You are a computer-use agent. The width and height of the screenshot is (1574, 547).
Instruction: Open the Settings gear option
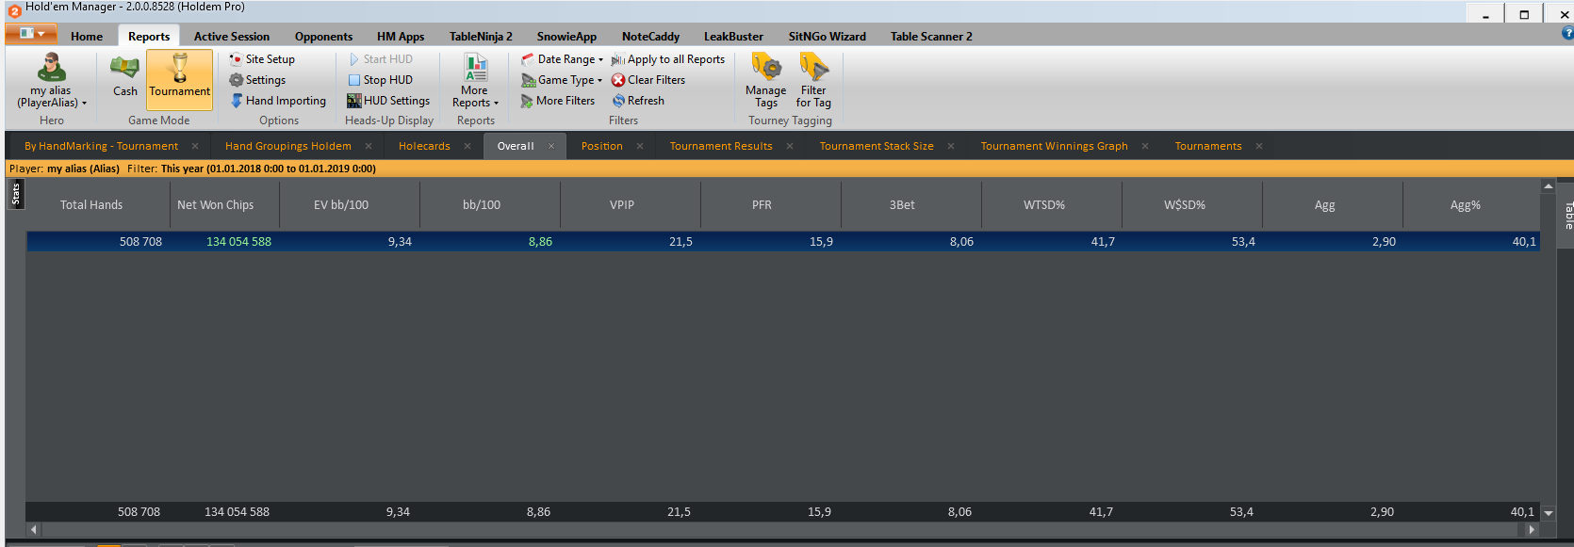coord(257,80)
